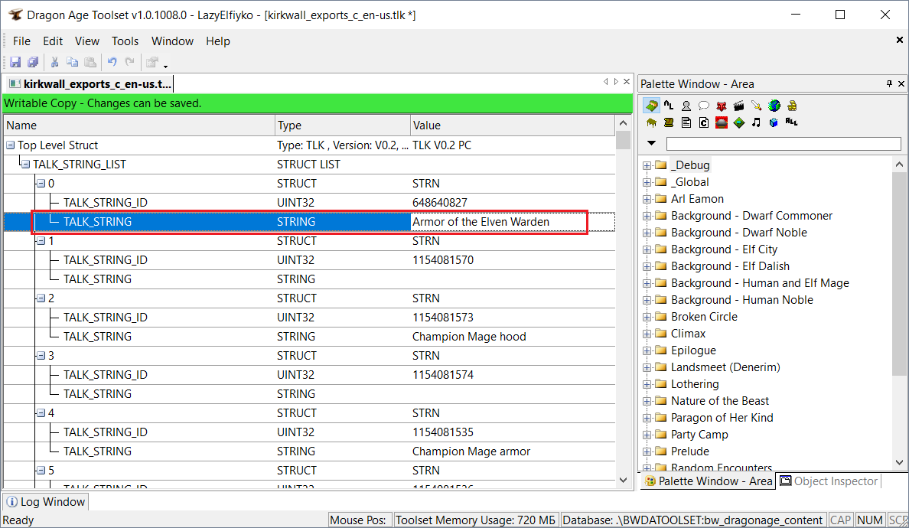Collapse the TALK_STRING_LIST node

tap(25, 165)
